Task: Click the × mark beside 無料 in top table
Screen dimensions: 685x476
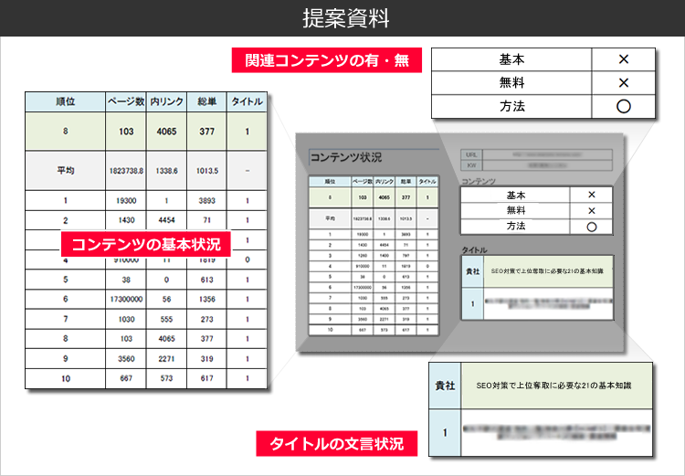Action: click(624, 82)
